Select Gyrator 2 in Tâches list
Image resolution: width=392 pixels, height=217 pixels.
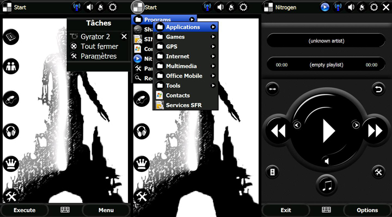pos(95,37)
